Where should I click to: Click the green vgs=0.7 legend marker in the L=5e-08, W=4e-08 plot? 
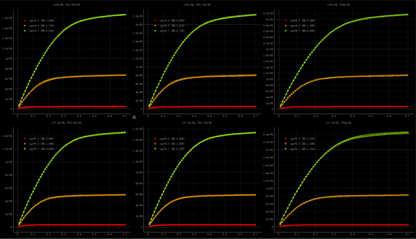coord(285,30)
